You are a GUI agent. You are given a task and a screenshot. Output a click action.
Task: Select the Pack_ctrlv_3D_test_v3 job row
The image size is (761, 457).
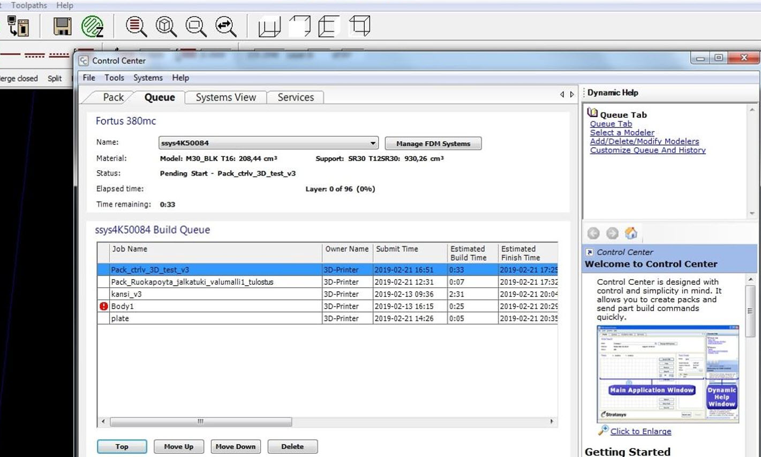coord(327,270)
